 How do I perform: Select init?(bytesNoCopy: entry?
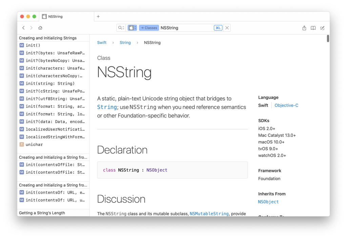[x=53, y=61]
